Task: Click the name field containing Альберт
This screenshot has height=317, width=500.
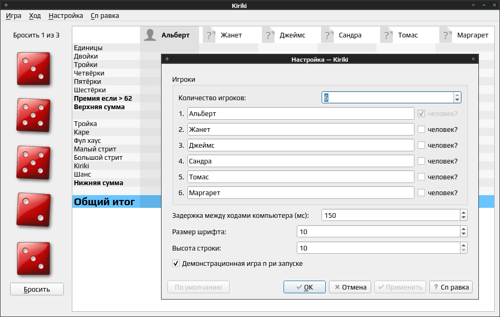Action: [301, 113]
